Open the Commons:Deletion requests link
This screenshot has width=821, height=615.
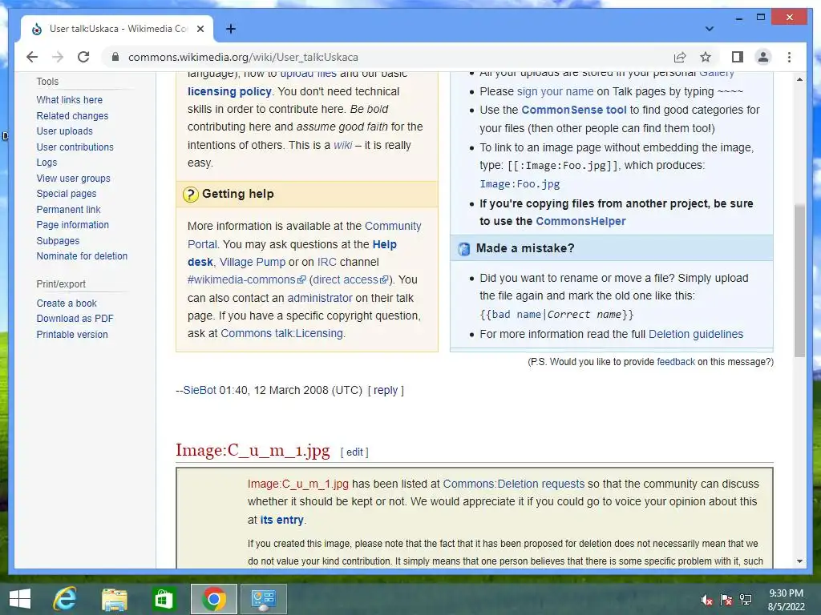point(514,484)
